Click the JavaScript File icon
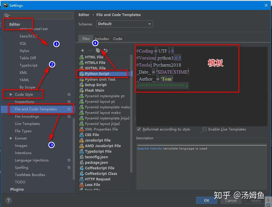The image size is (272, 207). coord(81,140)
